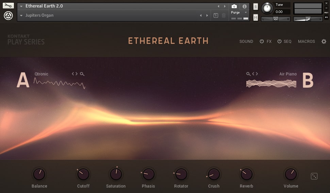This screenshot has height=193, width=330.
Task: Expand the Ethereal Earth 2.0 instrument dropdown
Action: 21,6
